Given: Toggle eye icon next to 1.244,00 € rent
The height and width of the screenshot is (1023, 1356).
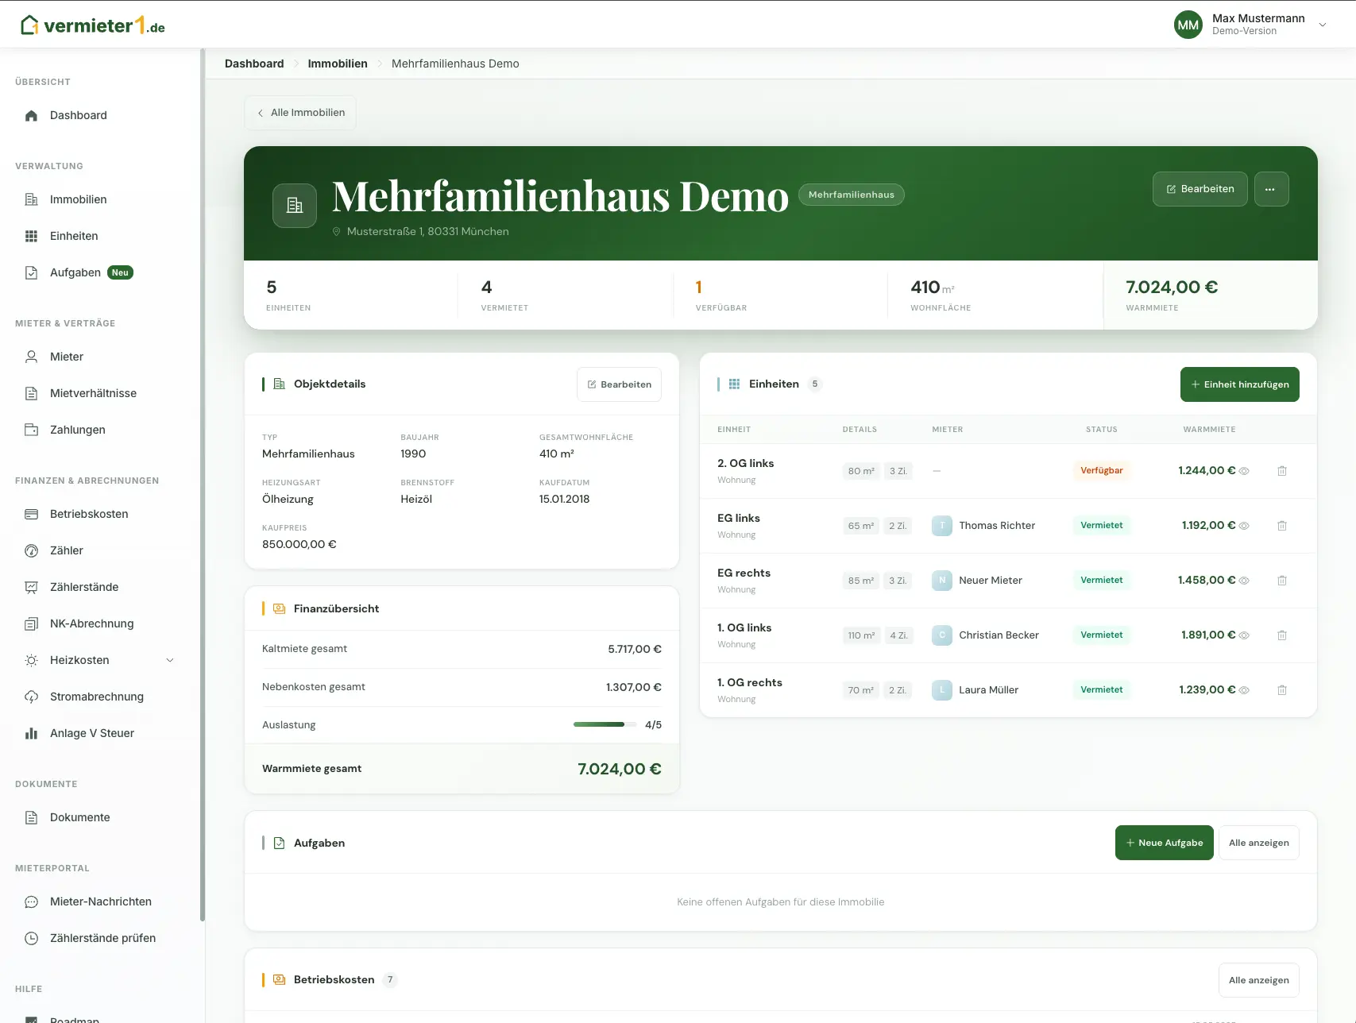Looking at the screenshot, I should pyautogui.click(x=1245, y=471).
